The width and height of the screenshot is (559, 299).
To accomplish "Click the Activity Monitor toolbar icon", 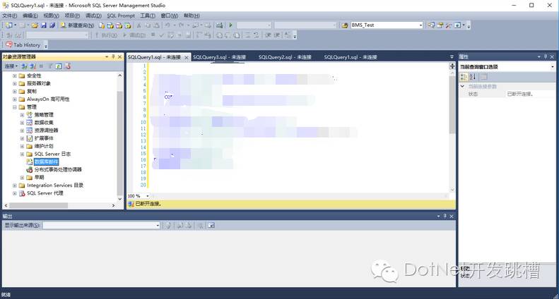I will pyautogui.click(x=220, y=25).
